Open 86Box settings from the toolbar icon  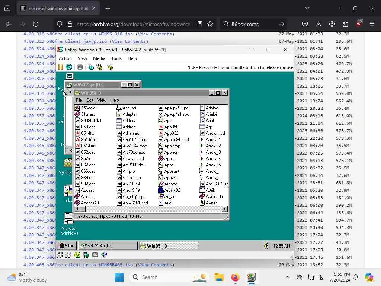pos(110,67)
